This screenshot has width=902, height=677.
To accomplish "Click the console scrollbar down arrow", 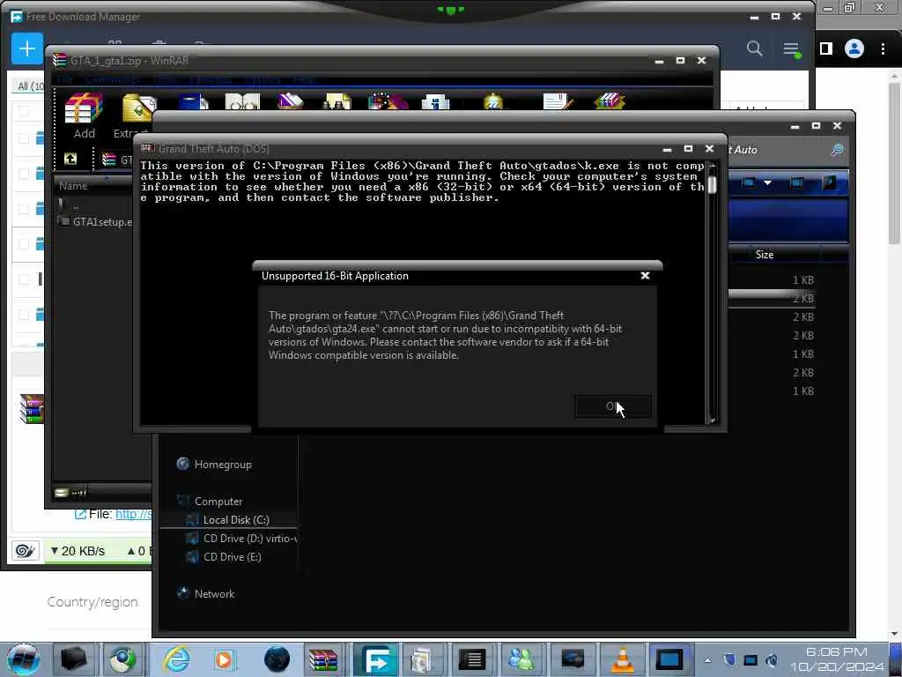I will point(713,420).
